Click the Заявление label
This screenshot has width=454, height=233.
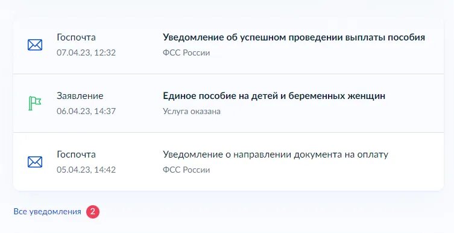(80, 96)
